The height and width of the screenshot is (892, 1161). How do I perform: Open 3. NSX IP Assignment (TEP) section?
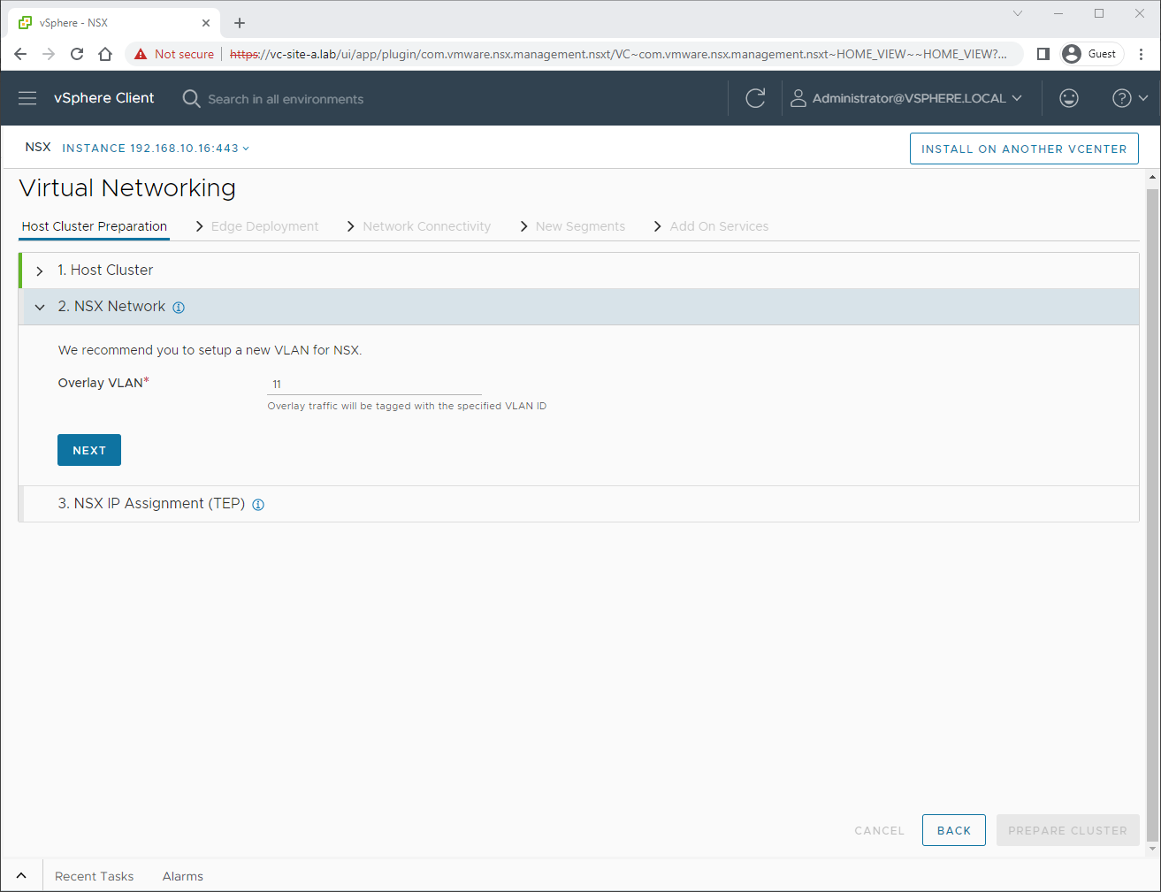[x=578, y=504]
